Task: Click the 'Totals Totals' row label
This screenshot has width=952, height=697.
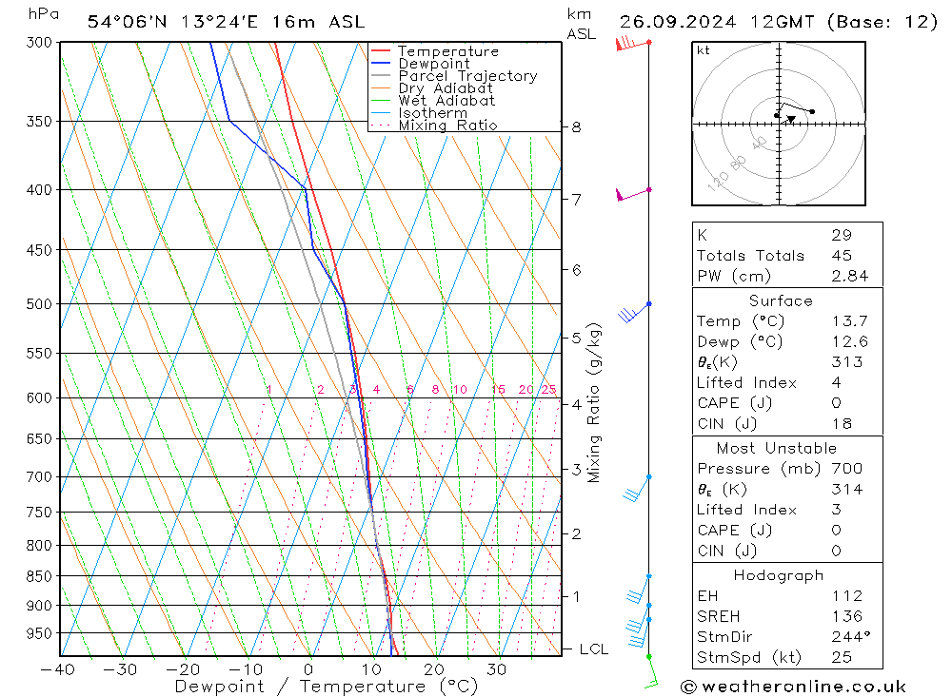Action: coord(750,256)
